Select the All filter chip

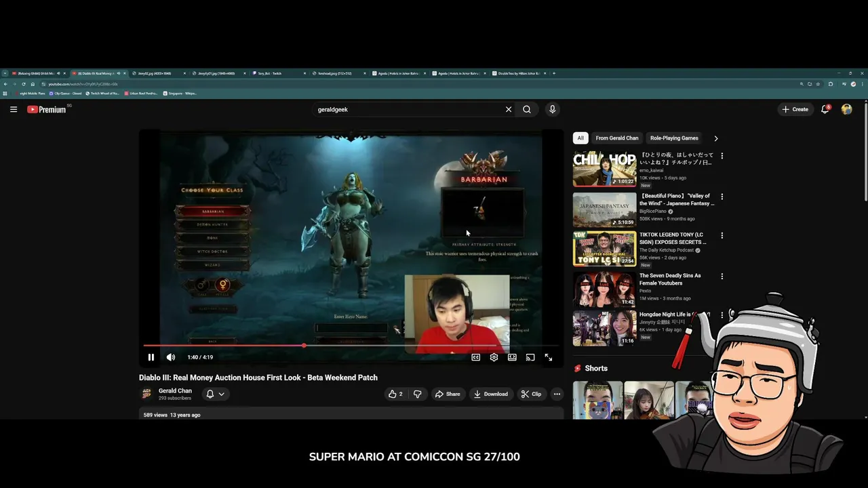tap(580, 138)
